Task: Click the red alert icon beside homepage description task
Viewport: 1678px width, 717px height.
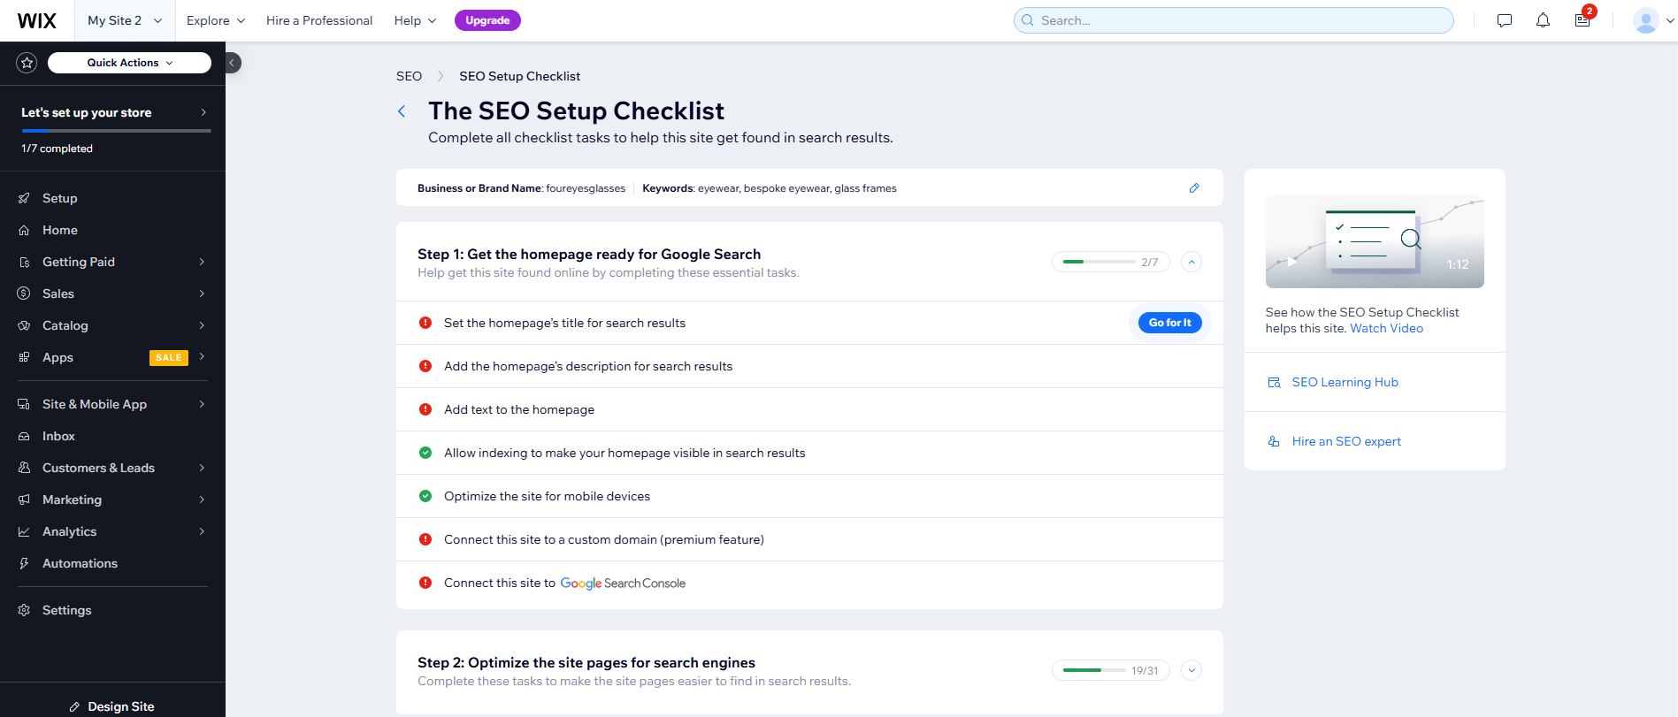Action: (425, 366)
